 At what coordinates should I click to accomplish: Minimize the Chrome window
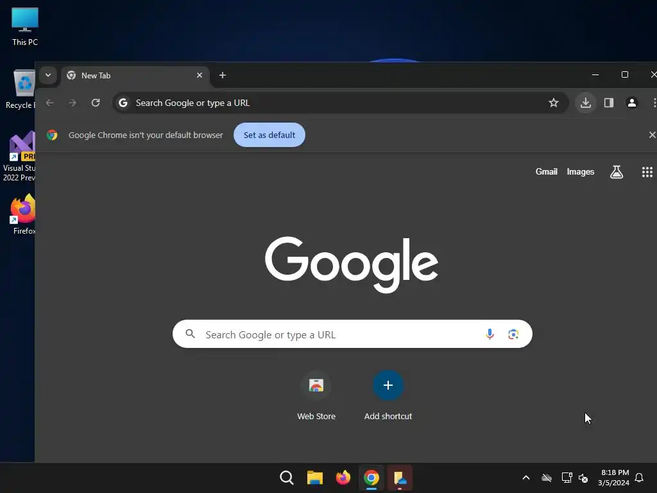tap(595, 74)
